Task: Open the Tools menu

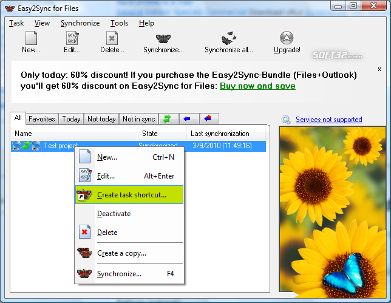Action: [x=119, y=23]
